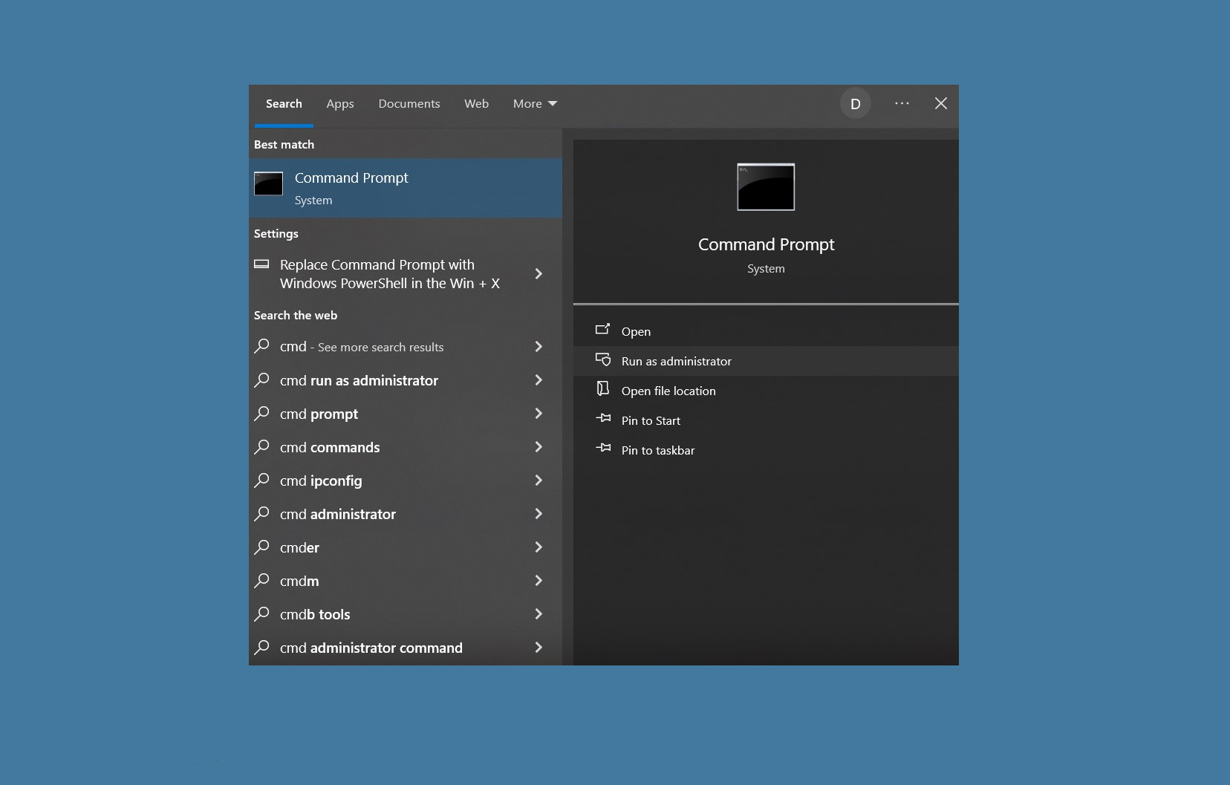Switch to the Documents tab
Viewport: 1230px width, 785px height.
[409, 104]
